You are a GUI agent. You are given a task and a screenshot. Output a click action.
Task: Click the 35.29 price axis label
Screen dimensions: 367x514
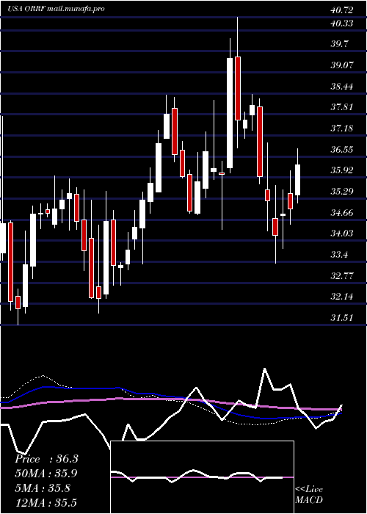[x=342, y=192]
